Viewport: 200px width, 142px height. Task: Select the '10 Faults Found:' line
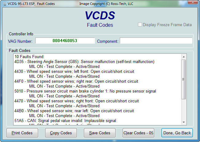pyautogui.click(x=29, y=57)
